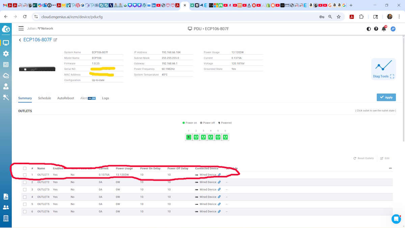Screen dimensions: 405x228
Task: Click the settings gear in sidebar
Action: pyautogui.click(x=6, y=54)
